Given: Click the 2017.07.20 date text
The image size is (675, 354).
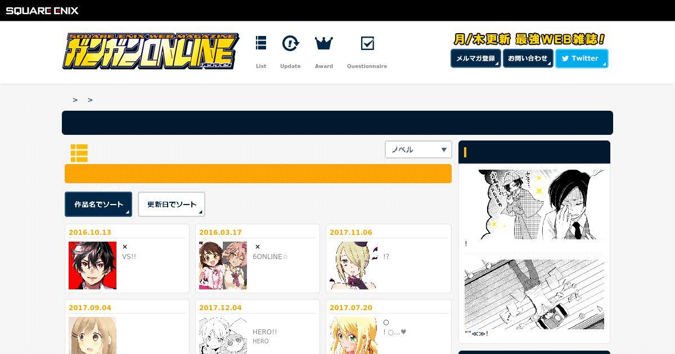Looking at the screenshot, I should [x=351, y=308].
